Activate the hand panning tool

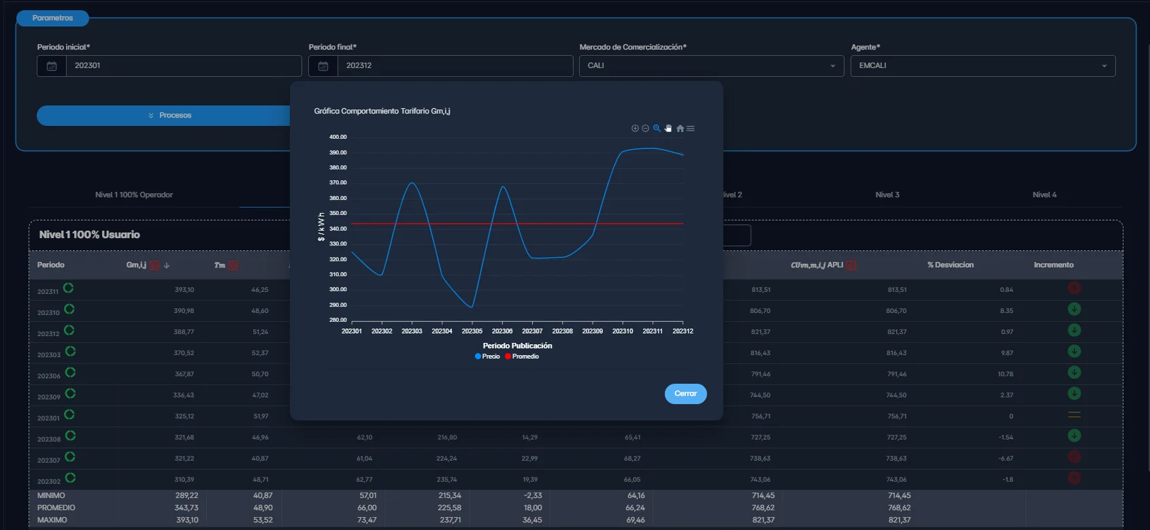coord(668,129)
